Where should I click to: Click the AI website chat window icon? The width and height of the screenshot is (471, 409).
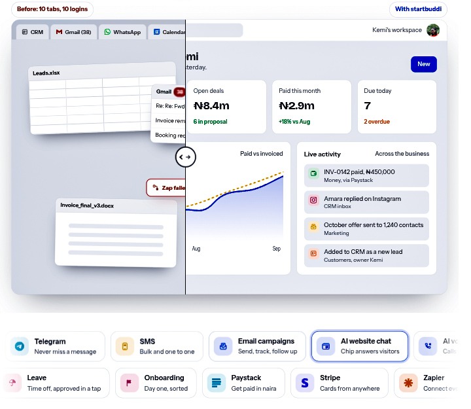pyautogui.click(x=326, y=346)
